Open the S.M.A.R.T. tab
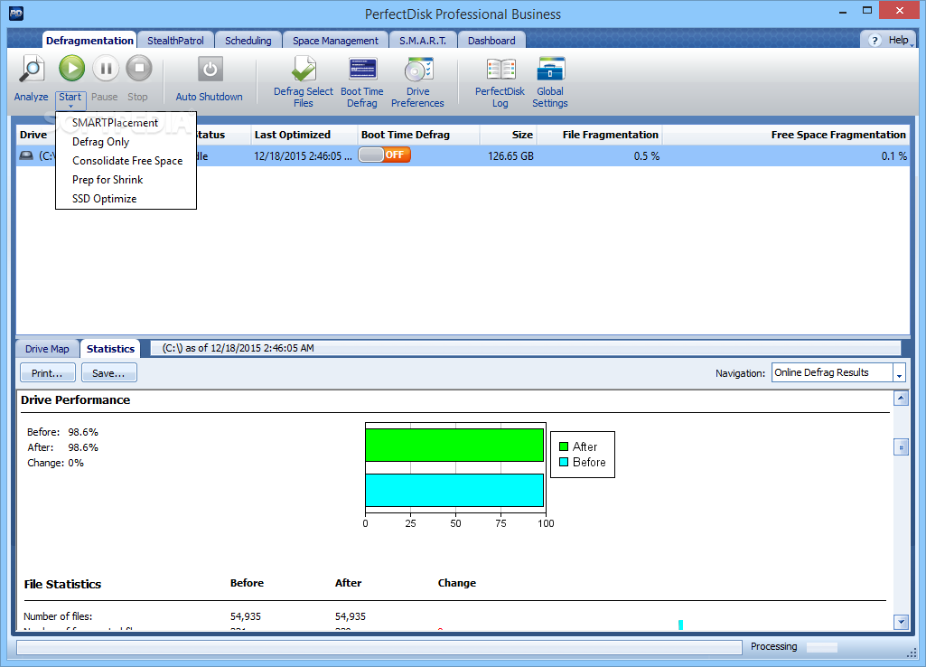The image size is (926, 667). (x=423, y=40)
